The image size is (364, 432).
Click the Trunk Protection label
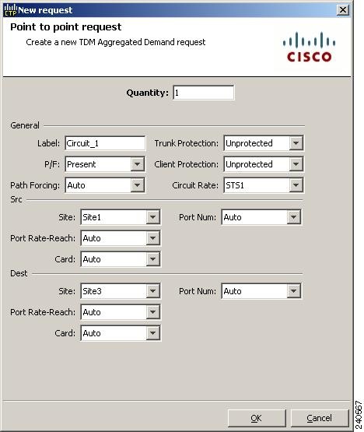point(186,143)
